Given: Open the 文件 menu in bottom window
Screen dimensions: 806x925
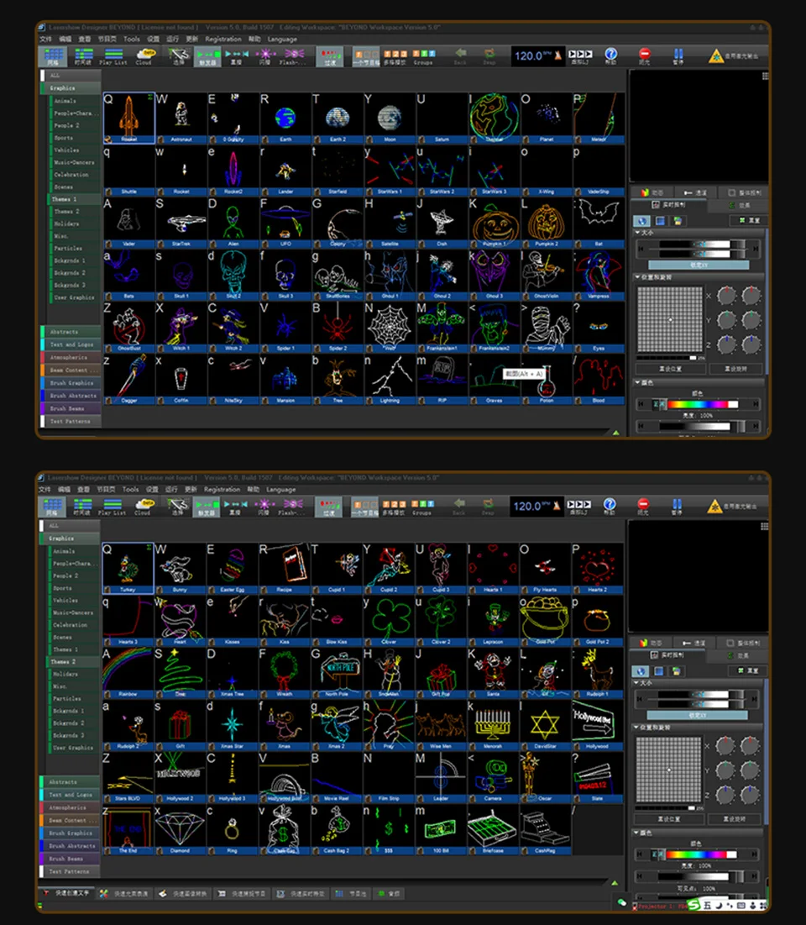Looking at the screenshot, I should 44,490.
